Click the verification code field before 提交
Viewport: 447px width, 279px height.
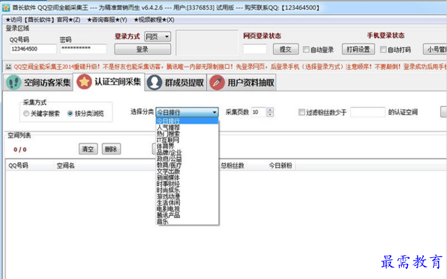(x=254, y=49)
